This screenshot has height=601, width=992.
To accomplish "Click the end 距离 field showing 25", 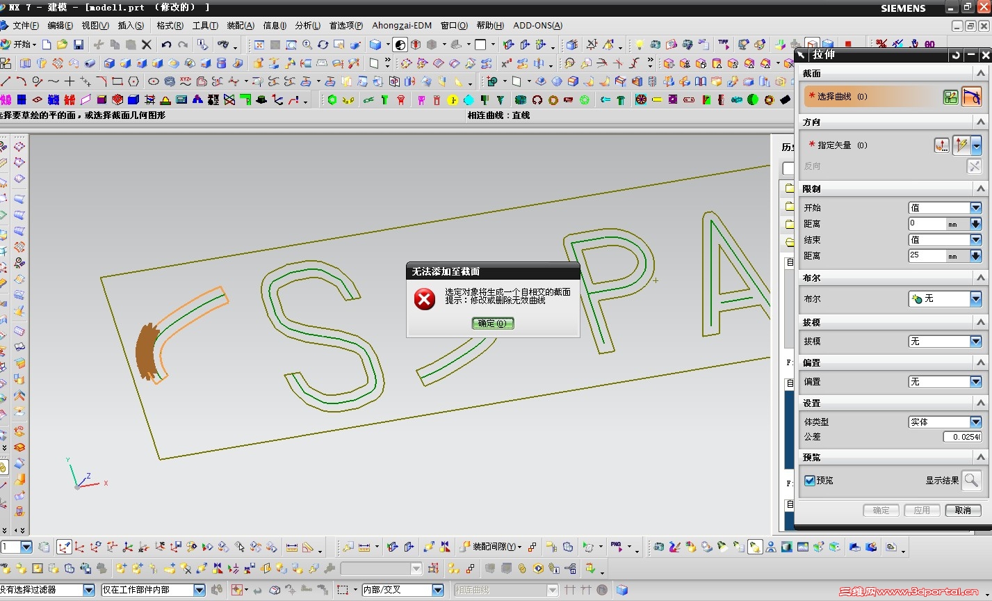I will tap(927, 256).
